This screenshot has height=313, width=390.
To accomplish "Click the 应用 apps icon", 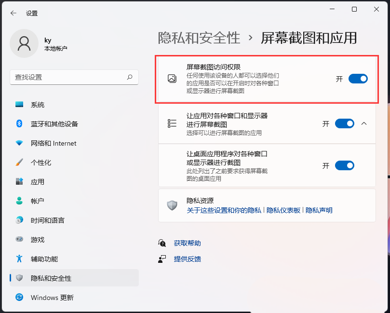I will pos(19,181).
